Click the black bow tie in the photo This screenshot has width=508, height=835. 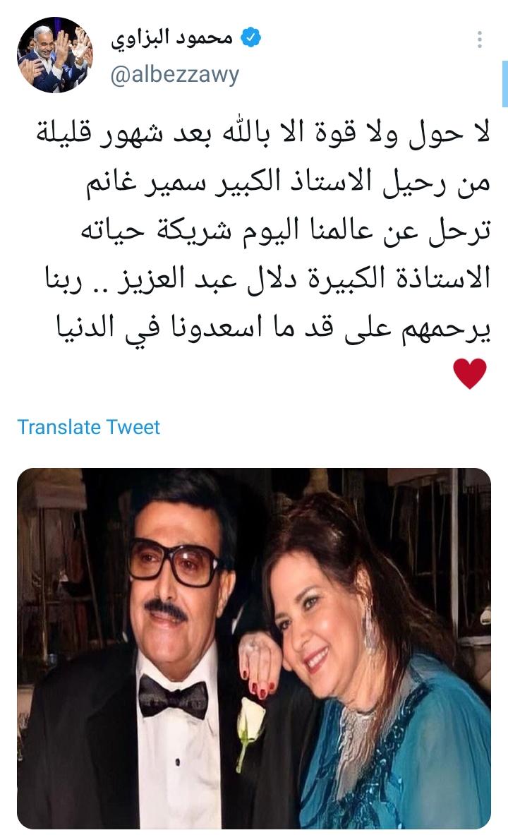[x=173, y=697]
